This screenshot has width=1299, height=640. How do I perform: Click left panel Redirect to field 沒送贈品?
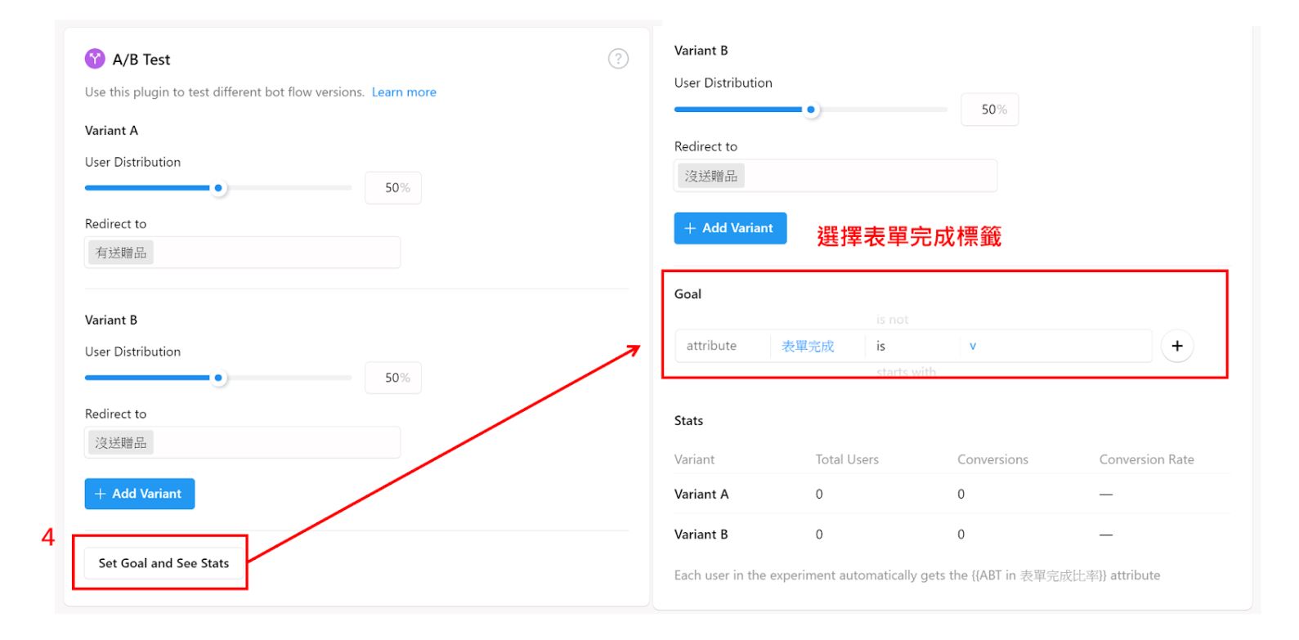pyautogui.click(x=243, y=442)
